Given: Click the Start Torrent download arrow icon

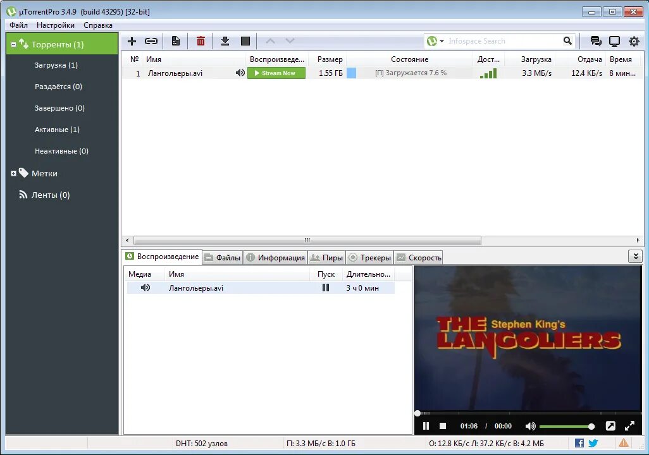Looking at the screenshot, I should click(225, 41).
